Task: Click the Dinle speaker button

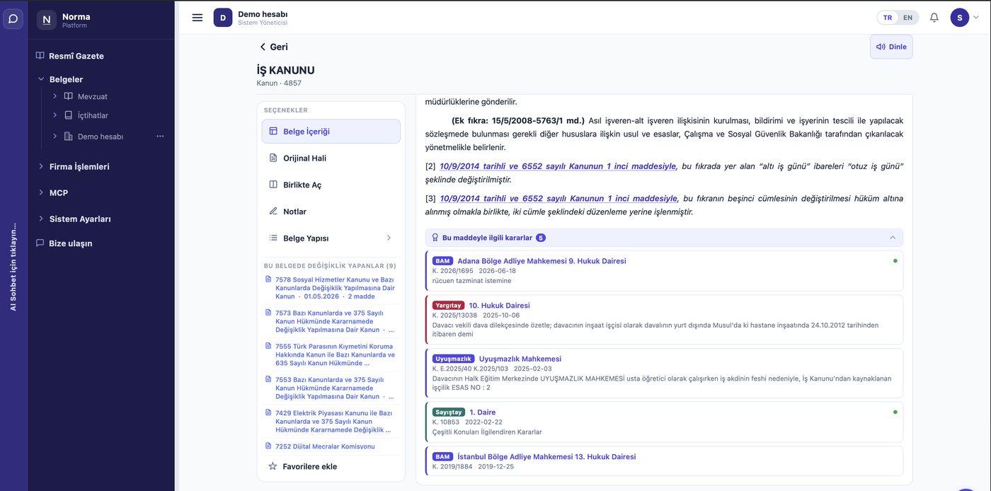Action: point(891,47)
